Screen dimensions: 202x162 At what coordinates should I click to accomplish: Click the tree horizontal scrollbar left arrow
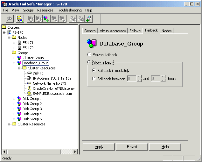click(4, 151)
